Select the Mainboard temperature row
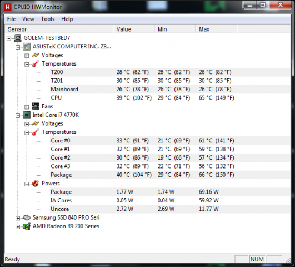Image resolution: width=295 pixels, height=267 pixels. 170,90
